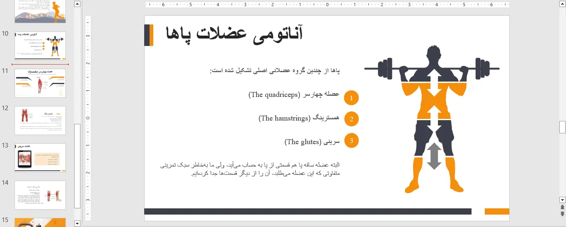Open slide 11 Quads thumbnail
The width and height of the screenshot is (566, 227).
tap(40, 83)
